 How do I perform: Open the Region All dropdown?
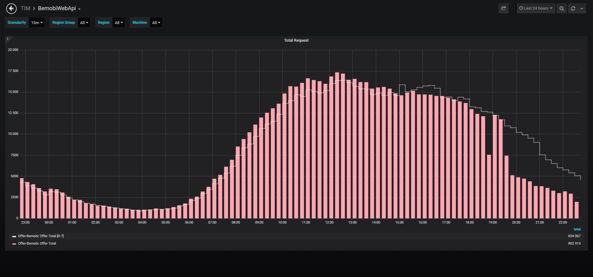point(119,23)
